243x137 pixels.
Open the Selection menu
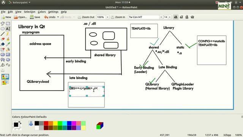click(x=30, y=12)
